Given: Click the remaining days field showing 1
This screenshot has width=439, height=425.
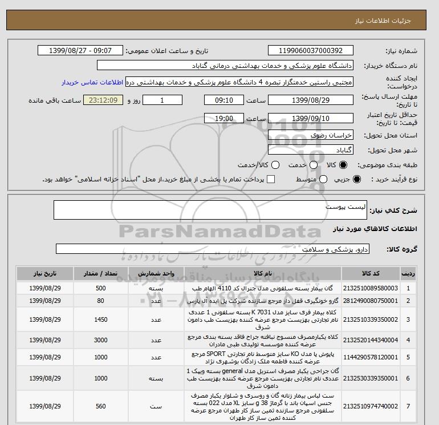Looking at the screenshot, I should (x=162, y=100).
